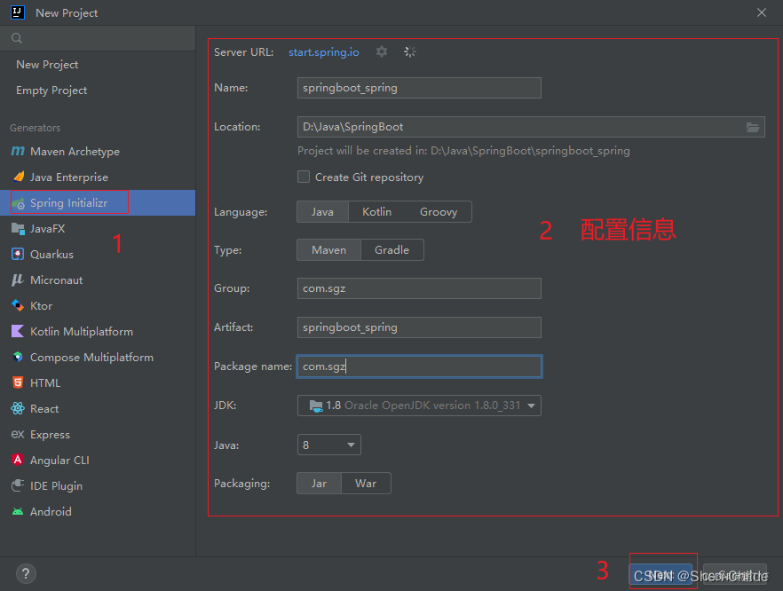This screenshot has width=783, height=591.
Task: Click the search magnifier icon
Action: (x=17, y=38)
